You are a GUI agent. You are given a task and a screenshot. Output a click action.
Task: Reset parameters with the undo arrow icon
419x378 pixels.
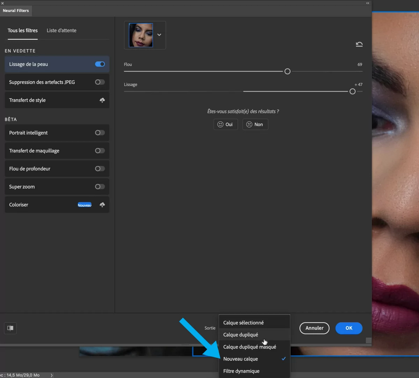[x=359, y=44]
